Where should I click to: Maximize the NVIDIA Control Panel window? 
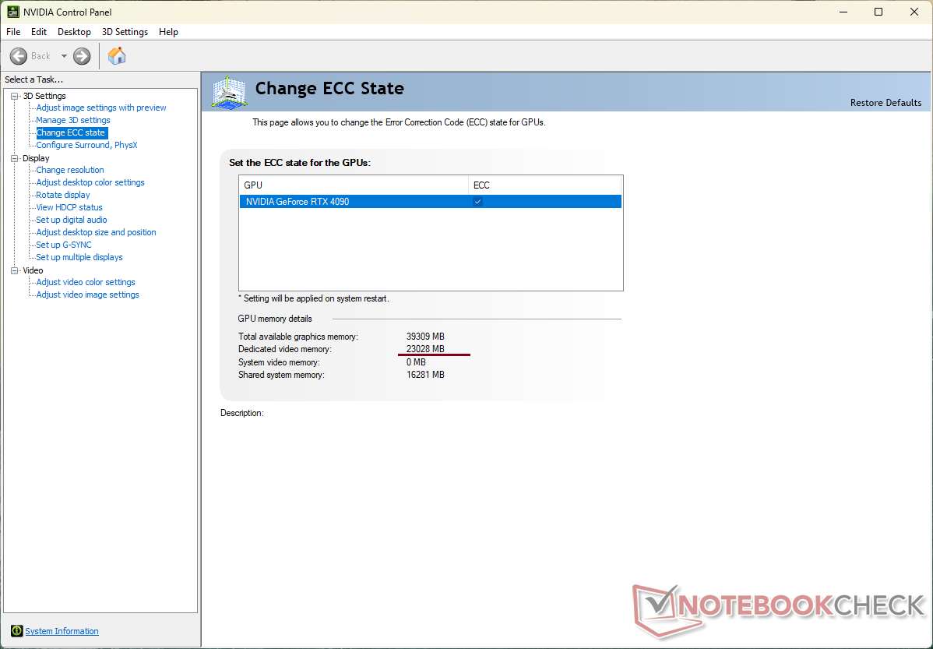click(x=878, y=12)
